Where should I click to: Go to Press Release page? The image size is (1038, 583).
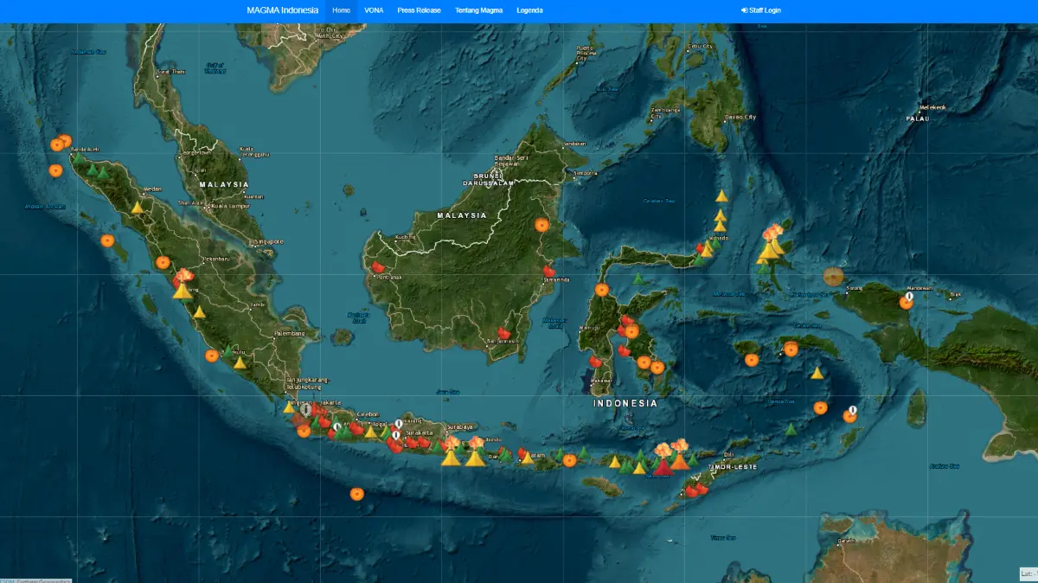click(x=419, y=10)
